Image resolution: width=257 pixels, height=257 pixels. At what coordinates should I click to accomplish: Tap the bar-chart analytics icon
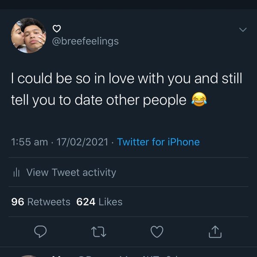coord(17,173)
